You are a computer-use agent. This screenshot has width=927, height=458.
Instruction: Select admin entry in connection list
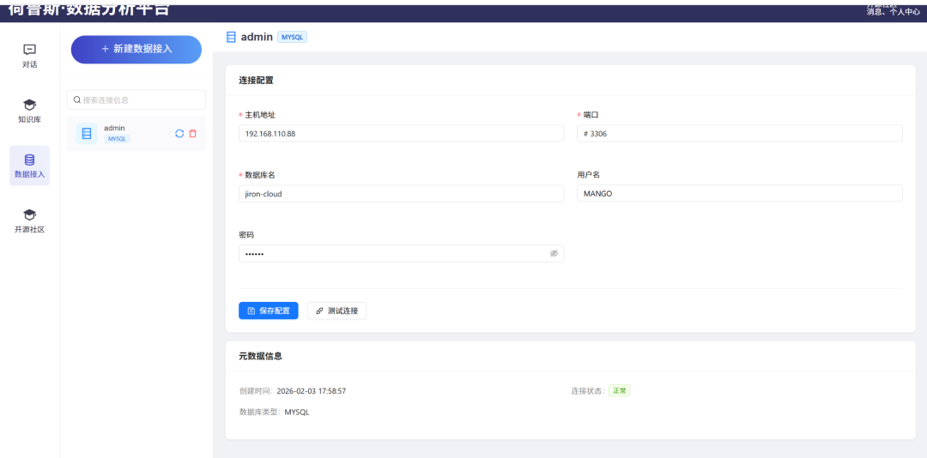point(136,134)
